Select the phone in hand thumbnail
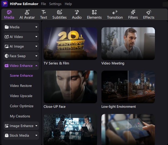This screenshot has height=145, width=168. coord(128,129)
